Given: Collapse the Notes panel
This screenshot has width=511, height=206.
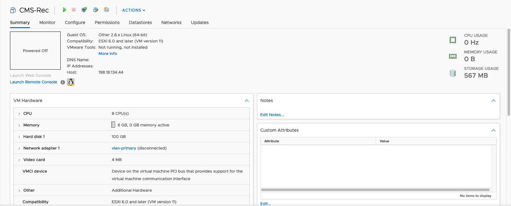Looking at the screenshot, I should tap(493, 101).
